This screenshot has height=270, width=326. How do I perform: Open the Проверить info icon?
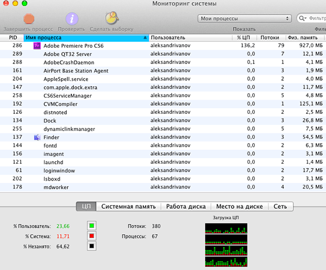72,18
